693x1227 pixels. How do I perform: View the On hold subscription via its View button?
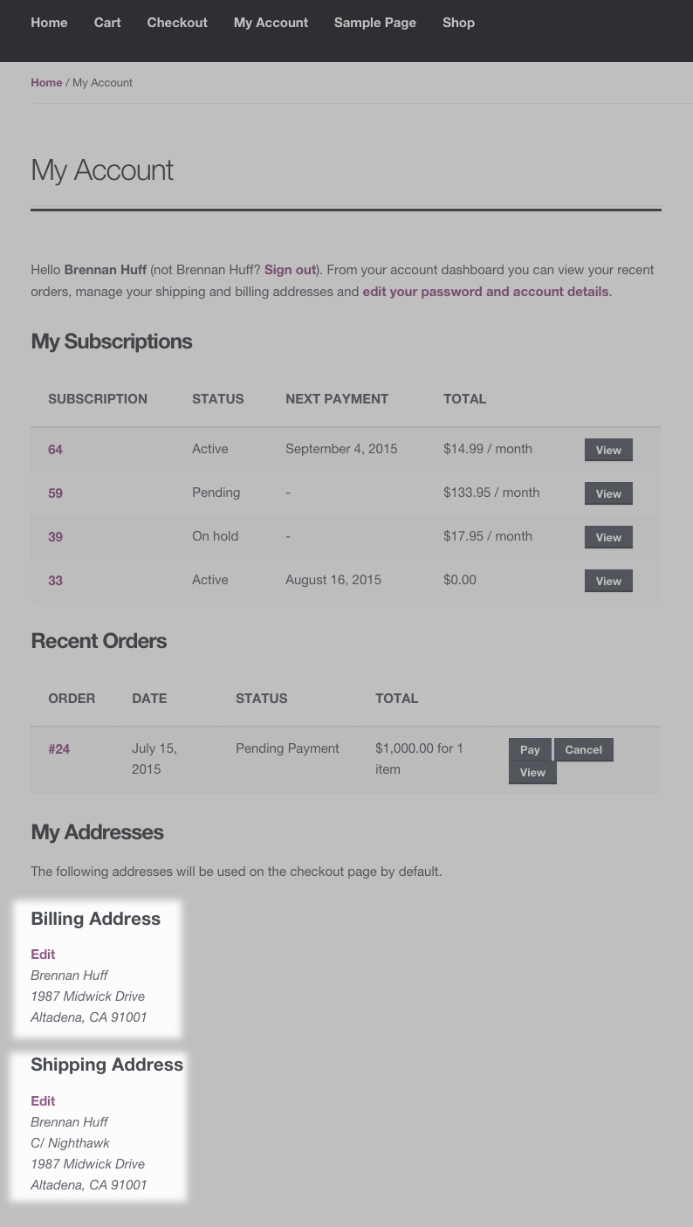pyautogui.click(x=608, y=537)
